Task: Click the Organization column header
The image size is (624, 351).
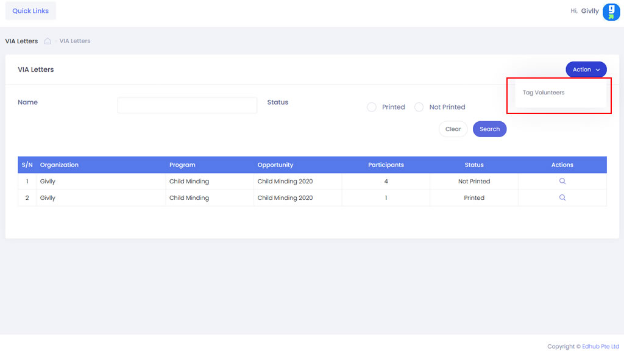Action: (60, 165)
